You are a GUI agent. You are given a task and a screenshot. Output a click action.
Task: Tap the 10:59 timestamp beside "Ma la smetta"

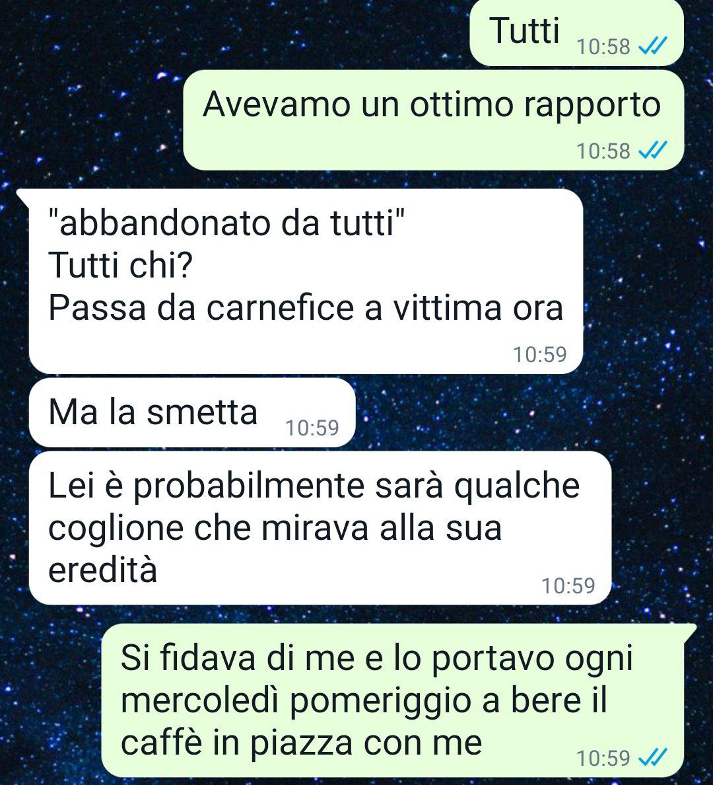312,428
